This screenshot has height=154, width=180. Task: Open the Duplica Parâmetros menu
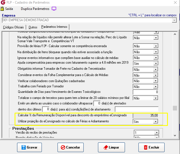point(35,9)
